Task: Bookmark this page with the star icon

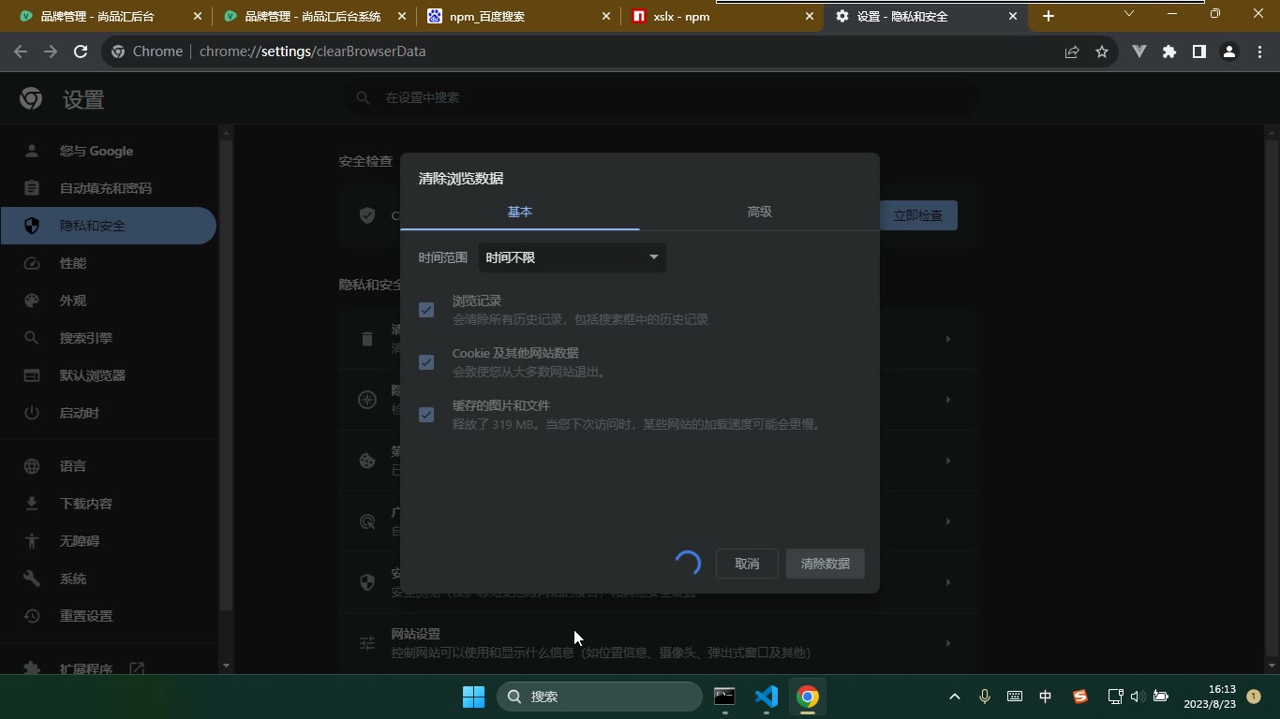Action: 1102,51
